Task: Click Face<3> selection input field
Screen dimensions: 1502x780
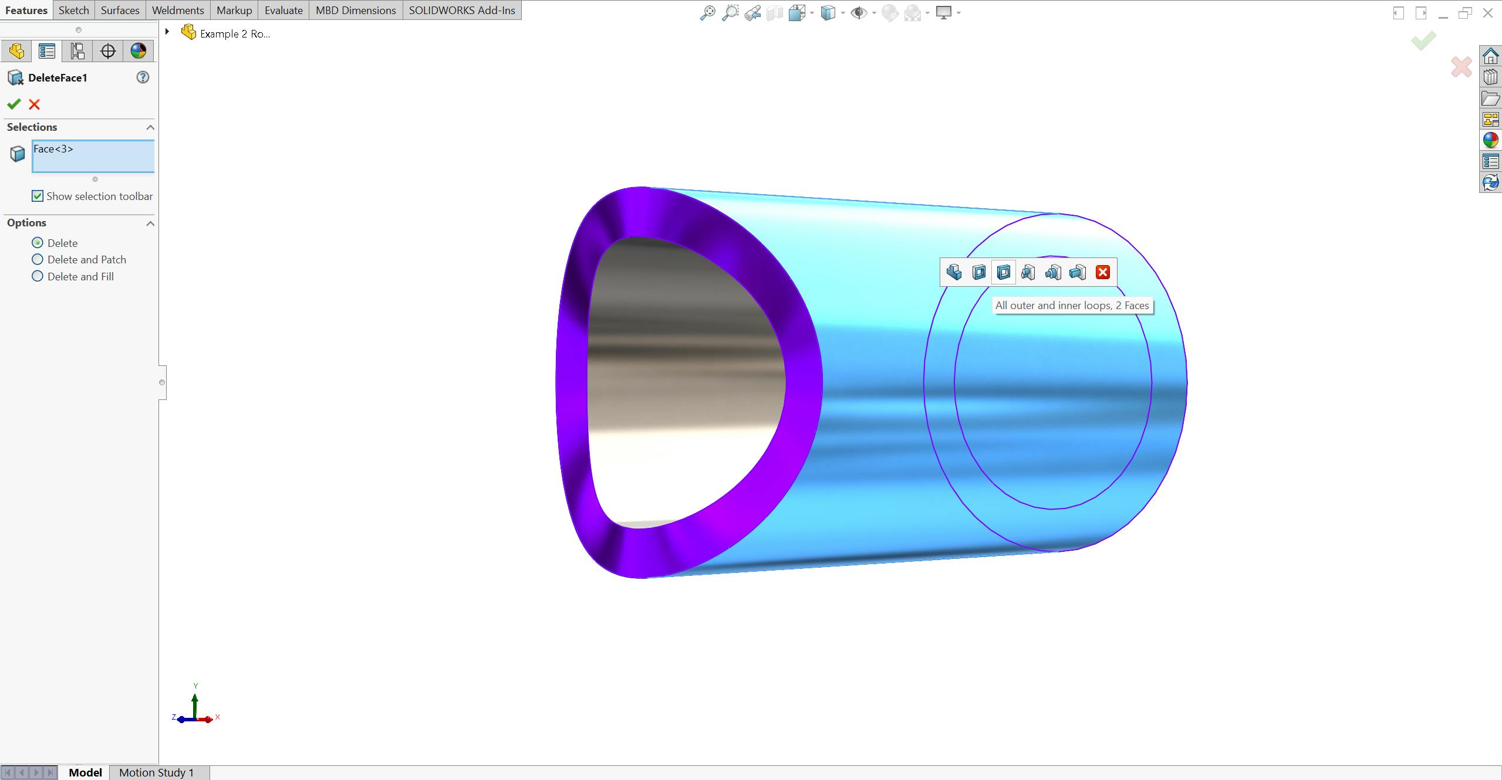Action: click(92, 156)
